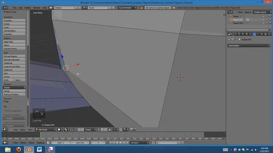Screen dimensions: 273x153
Task: Click the Loop Cut and Slide button
Action: [14, 66]
